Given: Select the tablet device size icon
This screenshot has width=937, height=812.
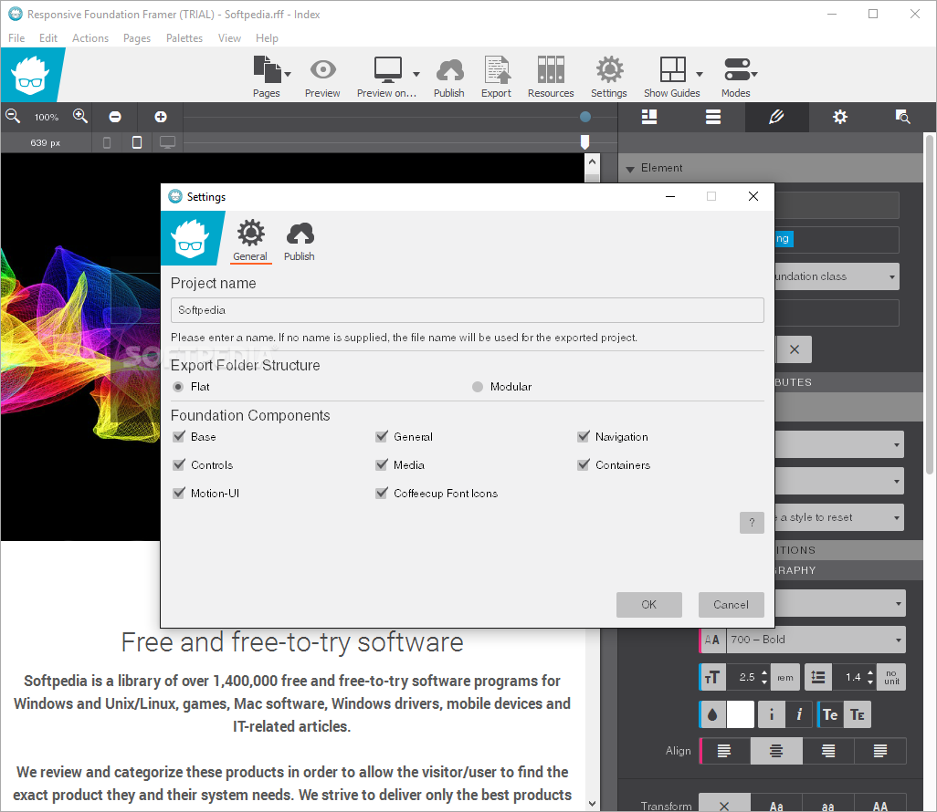Looking at the screenshot, I should pyautogui.click(x=137, y=142).
